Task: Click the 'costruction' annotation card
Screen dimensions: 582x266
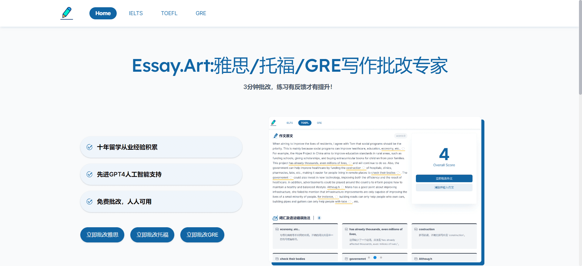Action: coord(444,236)
